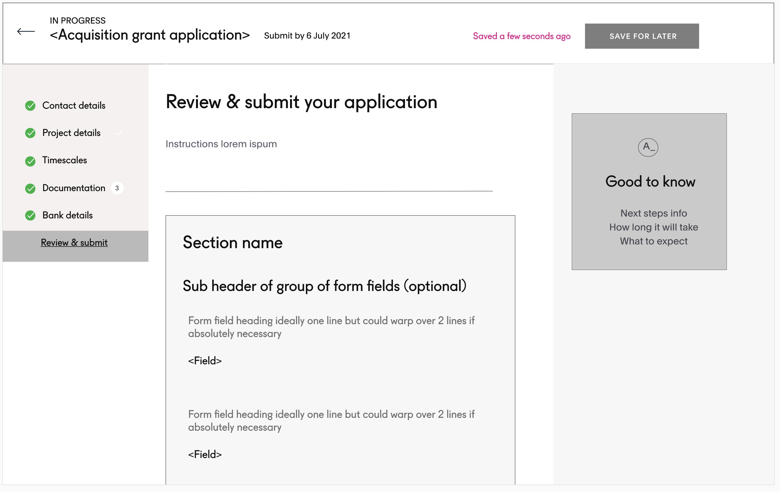Viewport: 780px width, 492px height.
Task: Click the Saved a few seconds ago link
Action: click(522, 36)
